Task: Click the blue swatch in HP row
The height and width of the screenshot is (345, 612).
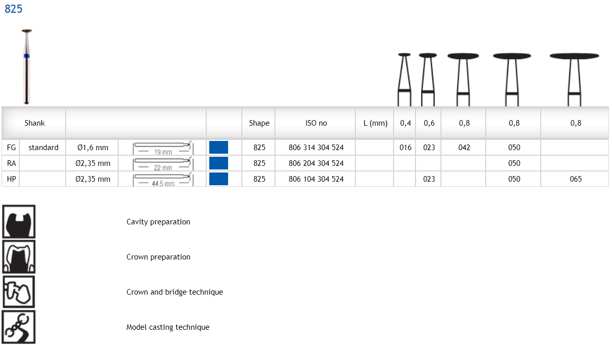Action: (218, 179)
